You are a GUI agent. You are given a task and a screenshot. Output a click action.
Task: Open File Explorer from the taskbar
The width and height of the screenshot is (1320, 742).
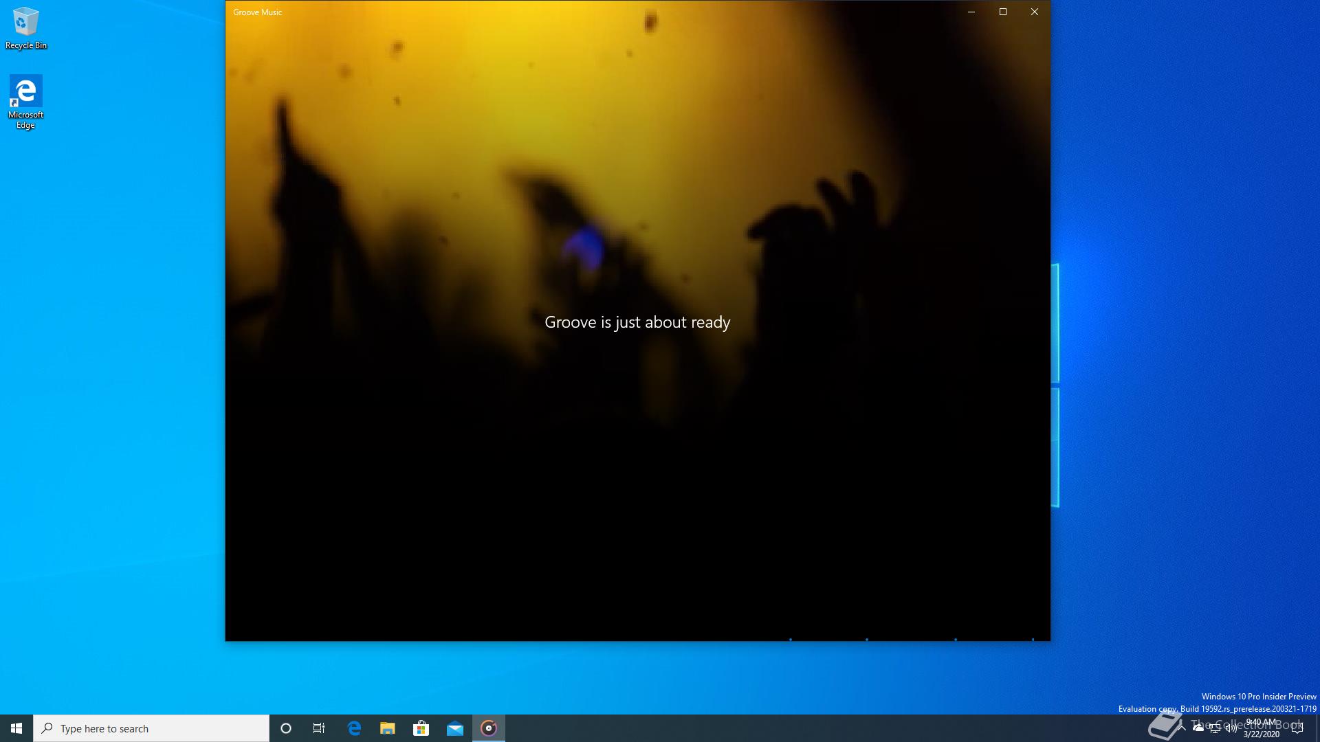click(x=388, y=728)
